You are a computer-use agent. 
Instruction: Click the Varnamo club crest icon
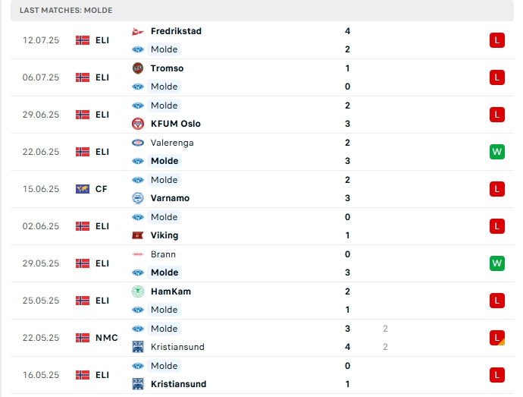(x=138, y=198)
